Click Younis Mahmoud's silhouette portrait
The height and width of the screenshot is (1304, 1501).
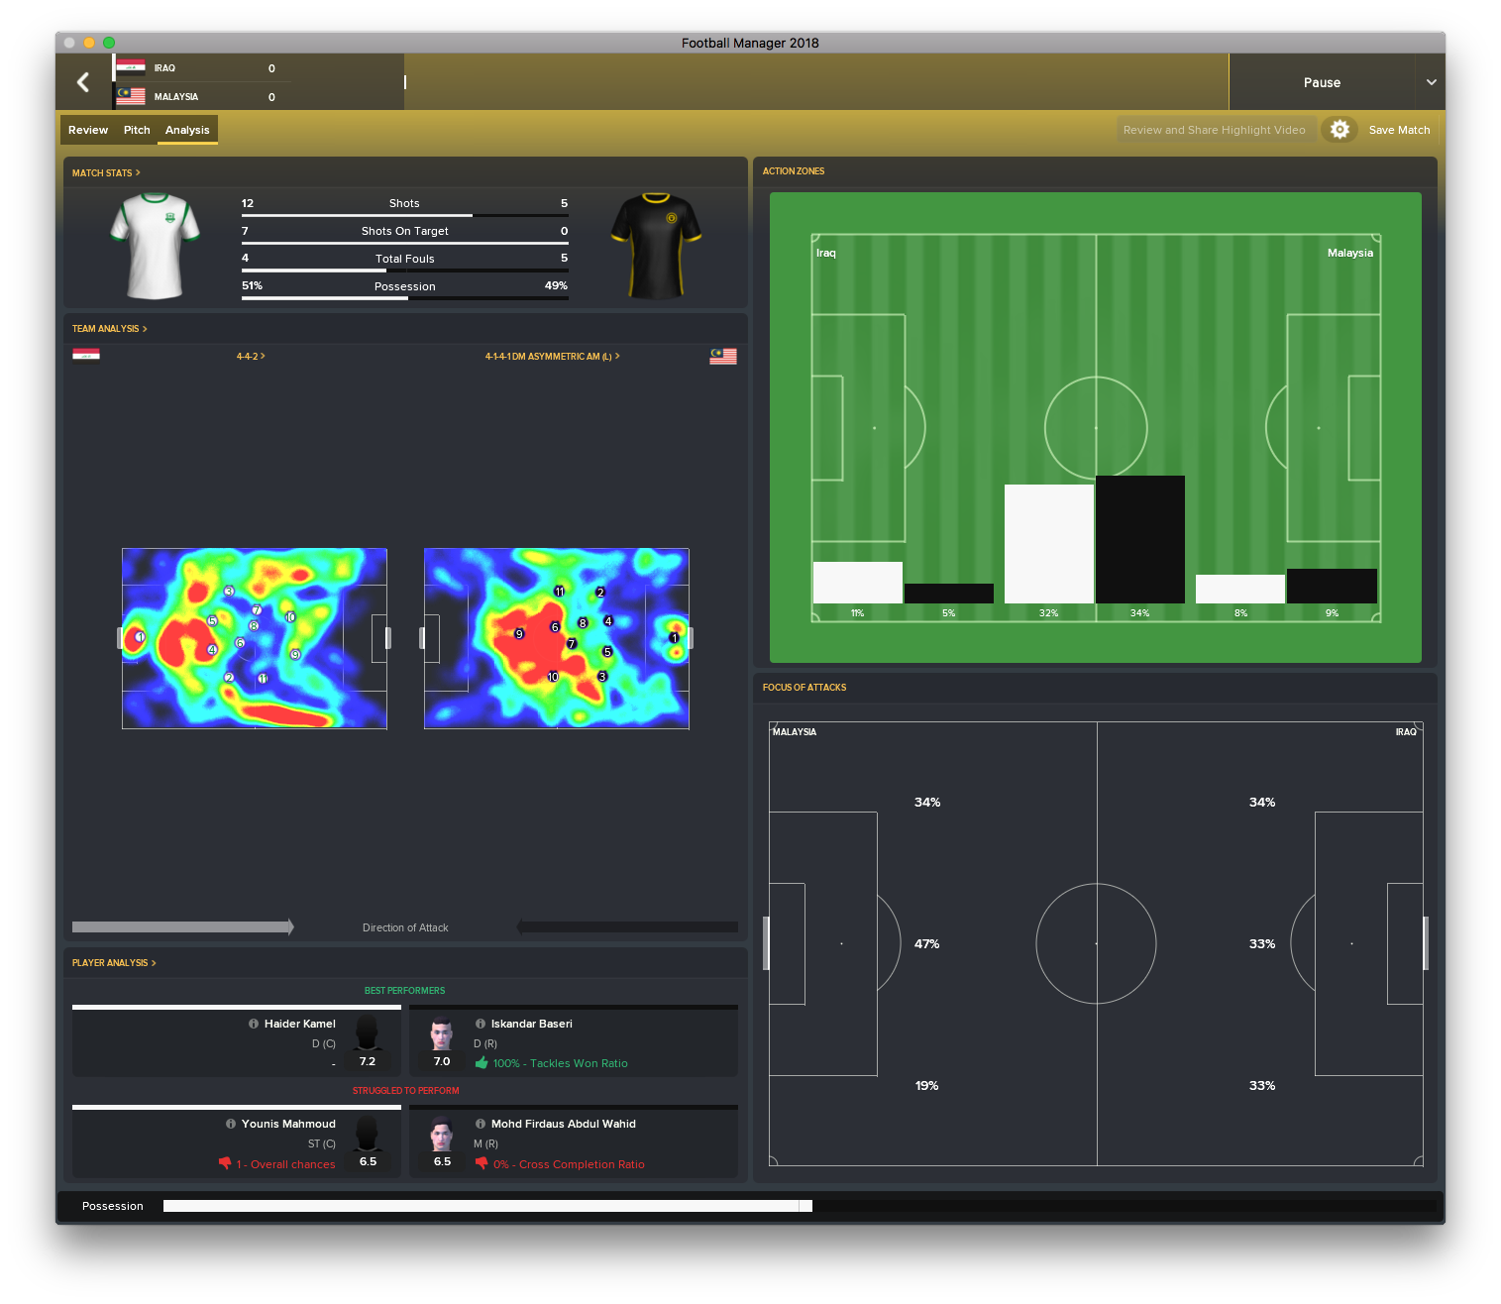(x=367, y=1133)
